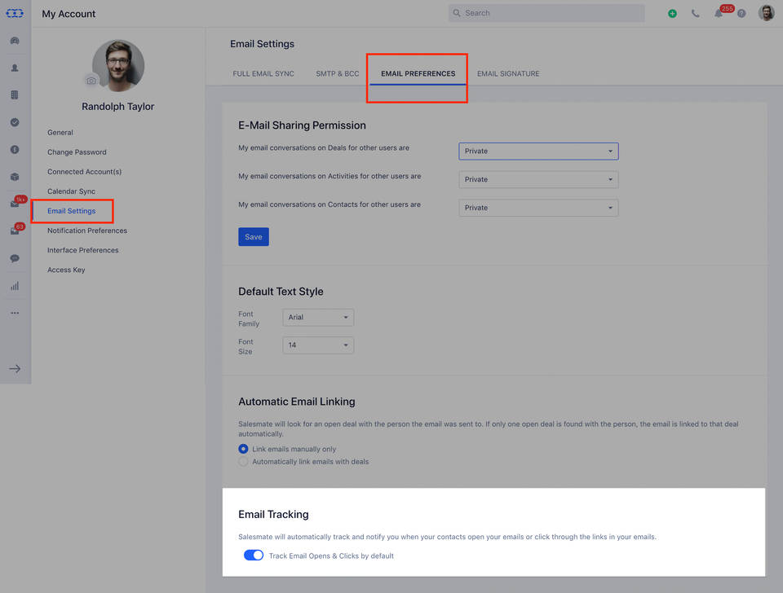Switch to the SMTP & BCC tab
The image size is (783, 593).
(x=338, y=73)
